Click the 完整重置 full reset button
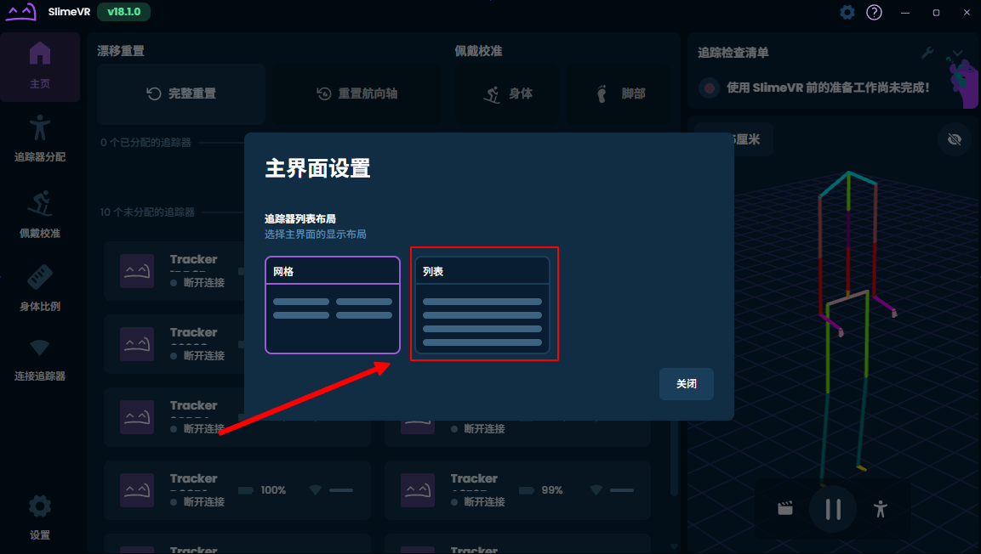 point(181,93)
